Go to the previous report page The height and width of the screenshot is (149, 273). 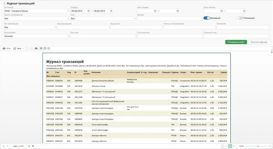point(7,146)
